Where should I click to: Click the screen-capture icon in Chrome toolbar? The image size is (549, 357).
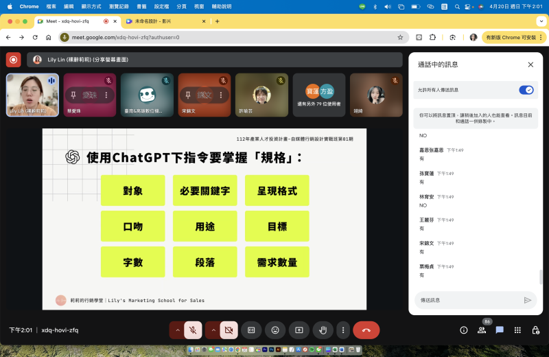(x=452, y=37)
